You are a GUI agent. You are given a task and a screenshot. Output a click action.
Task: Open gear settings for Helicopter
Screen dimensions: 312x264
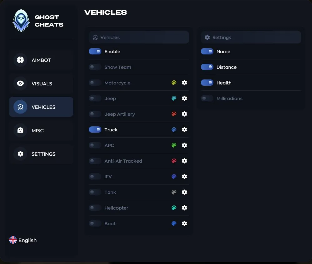coord(184,208)
